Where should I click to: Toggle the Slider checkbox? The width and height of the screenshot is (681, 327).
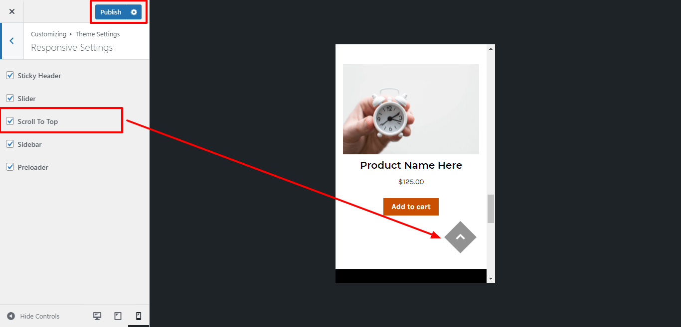[x=10, y=99]
